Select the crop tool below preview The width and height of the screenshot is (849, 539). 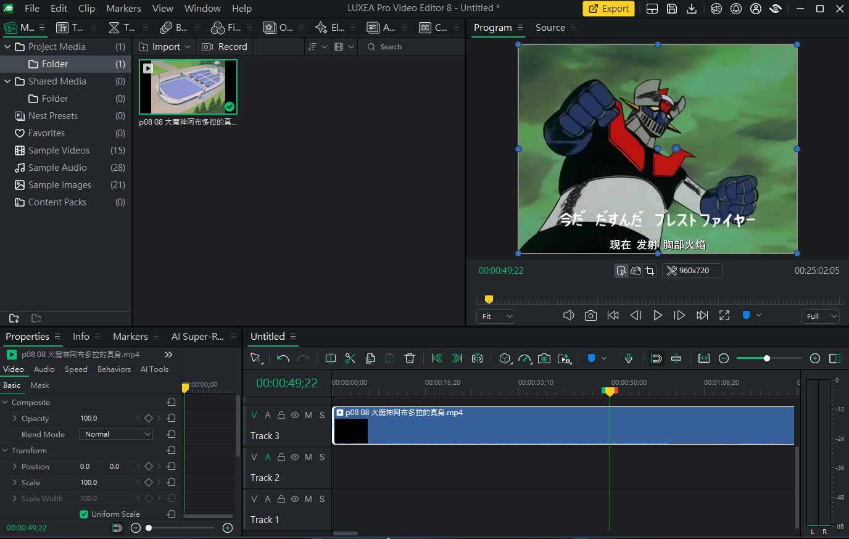[650, 271]
